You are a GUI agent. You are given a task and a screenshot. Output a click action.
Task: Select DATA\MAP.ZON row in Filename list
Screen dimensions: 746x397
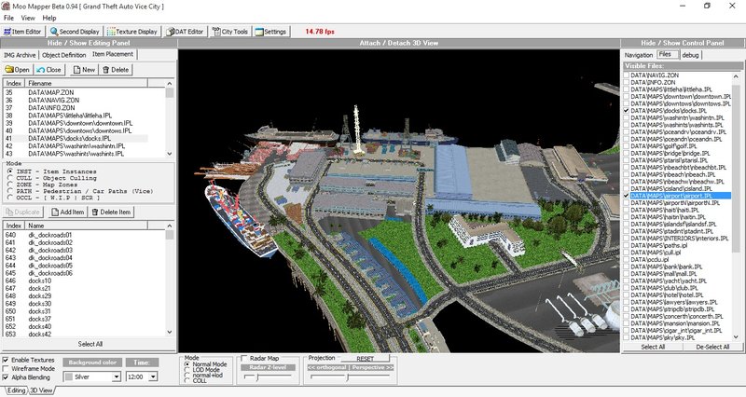(76, 92)
